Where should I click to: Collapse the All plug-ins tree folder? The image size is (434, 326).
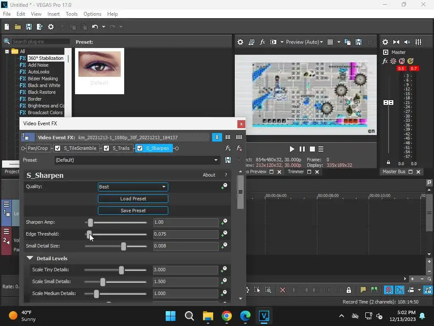(7, 51)
